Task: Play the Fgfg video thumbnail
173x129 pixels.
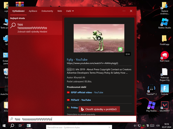Action: point(99,38)
